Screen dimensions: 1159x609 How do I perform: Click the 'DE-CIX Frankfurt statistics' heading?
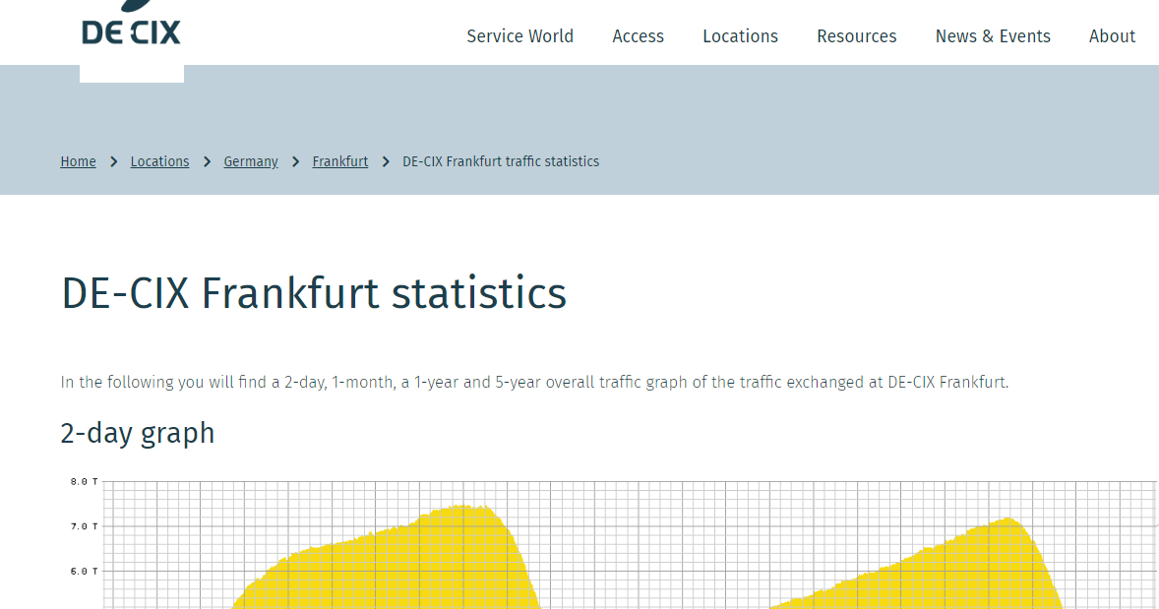coord(314,292)
